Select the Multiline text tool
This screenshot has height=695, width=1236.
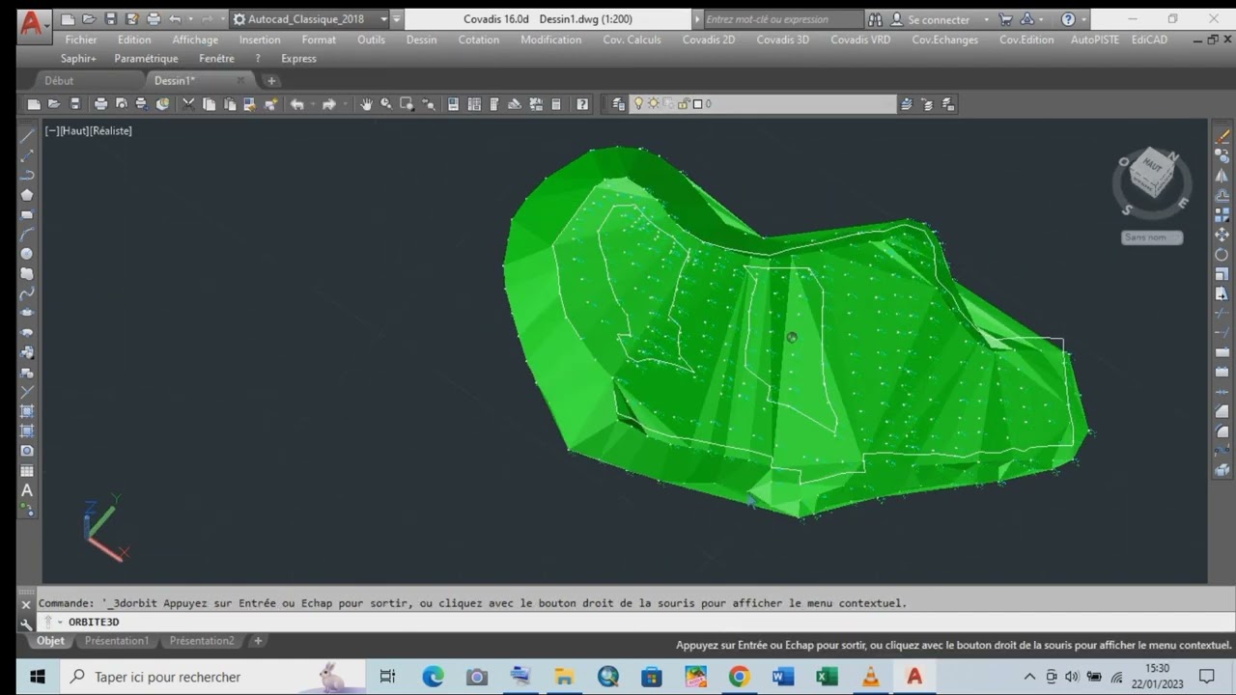point(27,490)
